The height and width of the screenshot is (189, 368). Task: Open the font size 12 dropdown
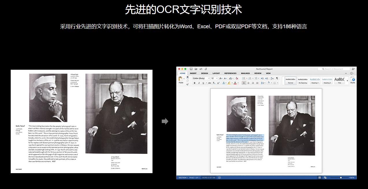[214, 78]
